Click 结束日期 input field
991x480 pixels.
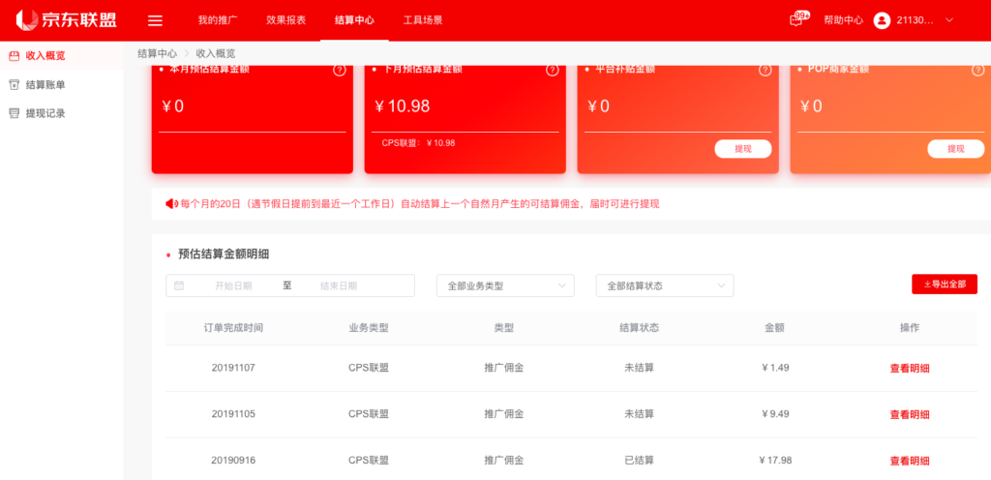coord(339,285)
